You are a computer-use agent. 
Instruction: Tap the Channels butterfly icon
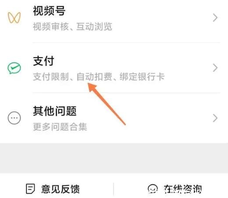coord(14,18)
